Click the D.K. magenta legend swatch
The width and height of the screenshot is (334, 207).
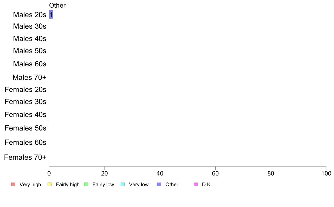tap(196, 184)
